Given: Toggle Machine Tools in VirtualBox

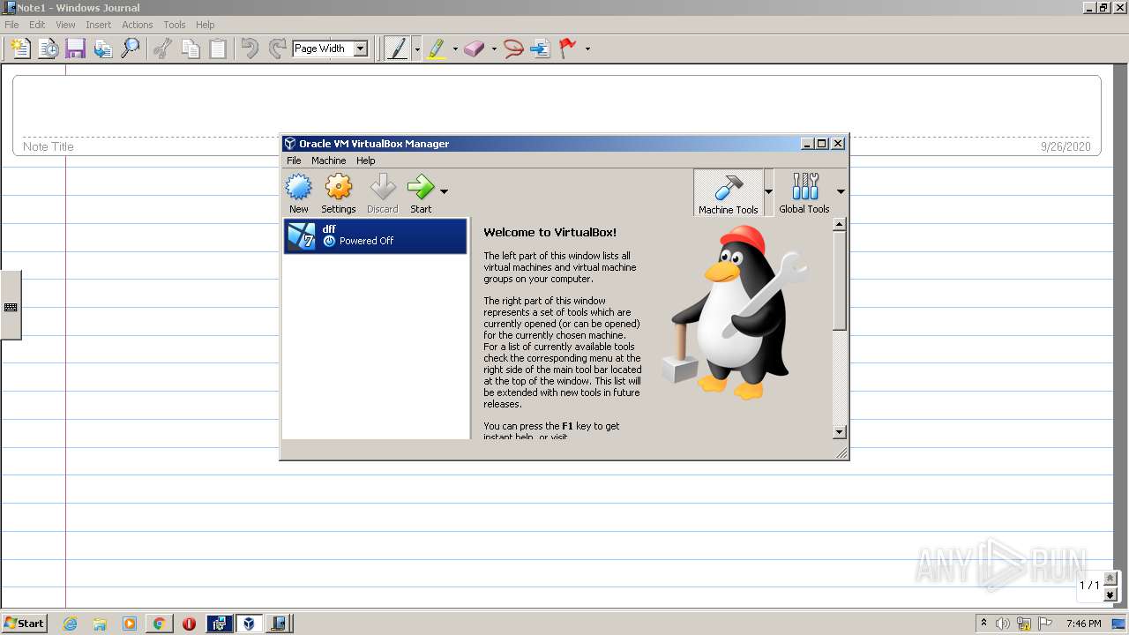Looking at the screenshot, I should pos(729,193).
